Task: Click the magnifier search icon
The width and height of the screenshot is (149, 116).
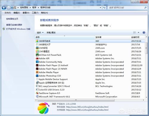Action: tap(145, 7)
